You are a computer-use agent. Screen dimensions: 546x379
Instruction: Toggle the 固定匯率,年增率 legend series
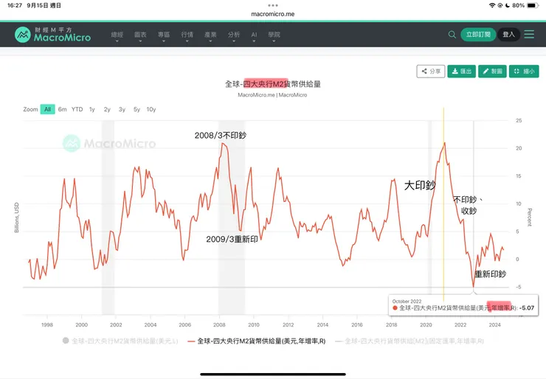point(409,341)
